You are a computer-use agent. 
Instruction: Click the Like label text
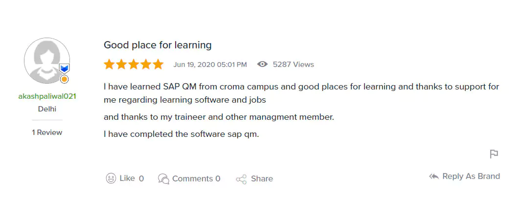(x=127, y=178)
